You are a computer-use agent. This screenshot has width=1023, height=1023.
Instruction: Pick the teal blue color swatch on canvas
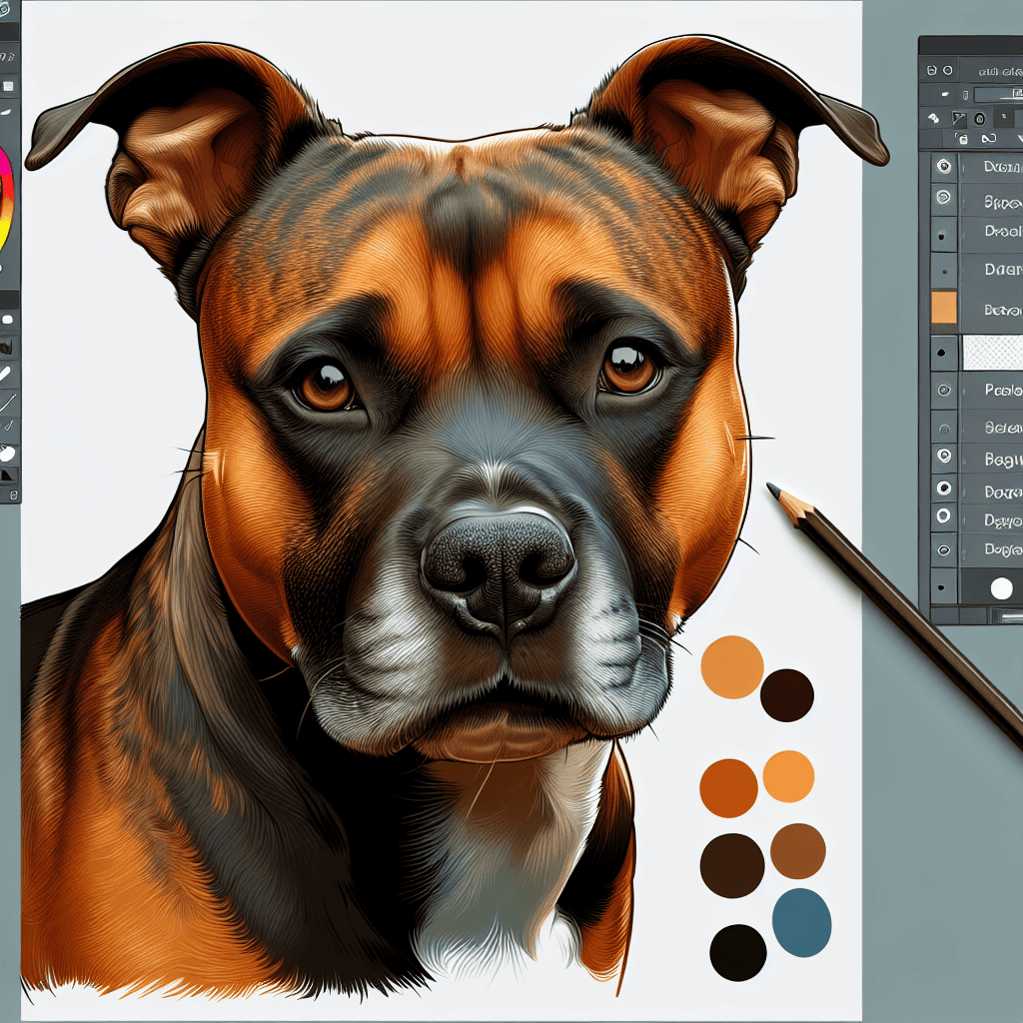pos(801,922)
